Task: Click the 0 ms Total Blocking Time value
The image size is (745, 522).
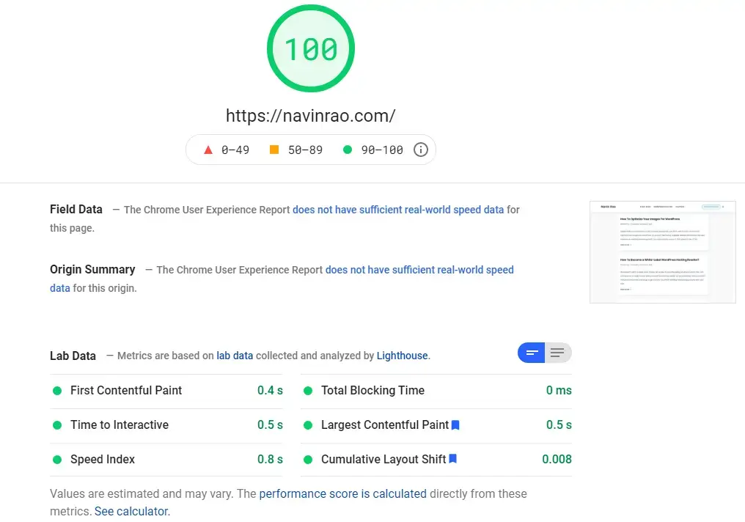Action: coord(559,391)
